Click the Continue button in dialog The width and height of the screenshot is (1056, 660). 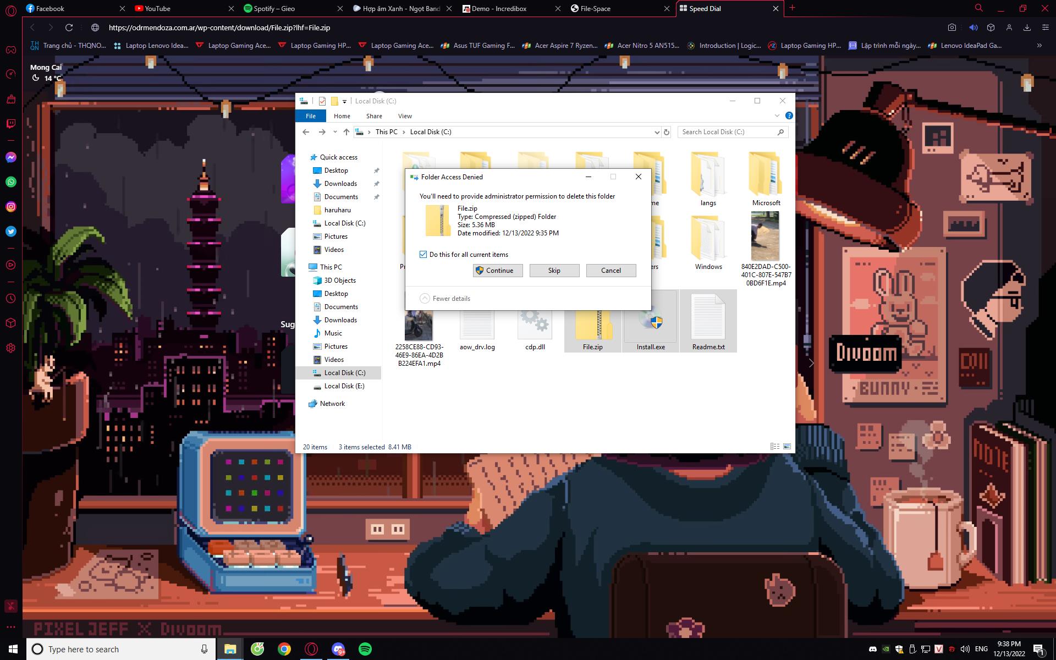[x=498, y=271]
